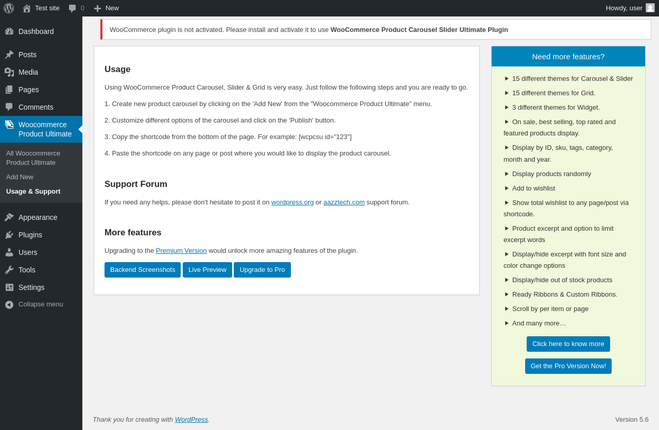Click 'Paste the shortcode' step 4 text
659x430 pixels.
pos(248,153)
